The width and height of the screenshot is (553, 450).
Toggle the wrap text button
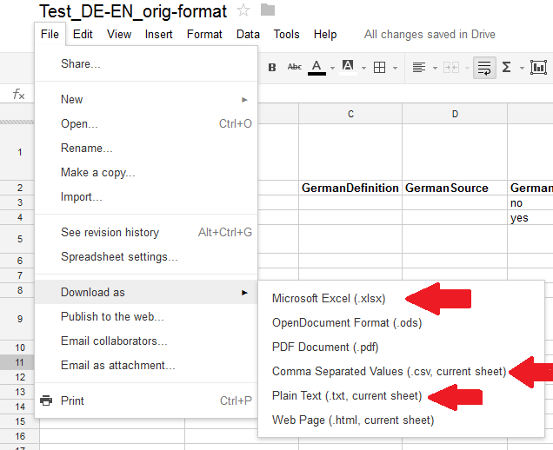coord(484,67)
